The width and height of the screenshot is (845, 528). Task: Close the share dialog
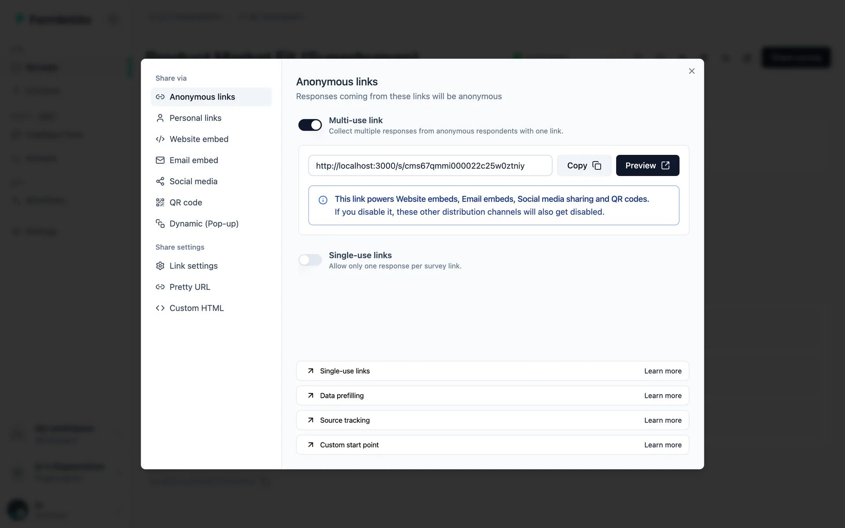(692, 71)
